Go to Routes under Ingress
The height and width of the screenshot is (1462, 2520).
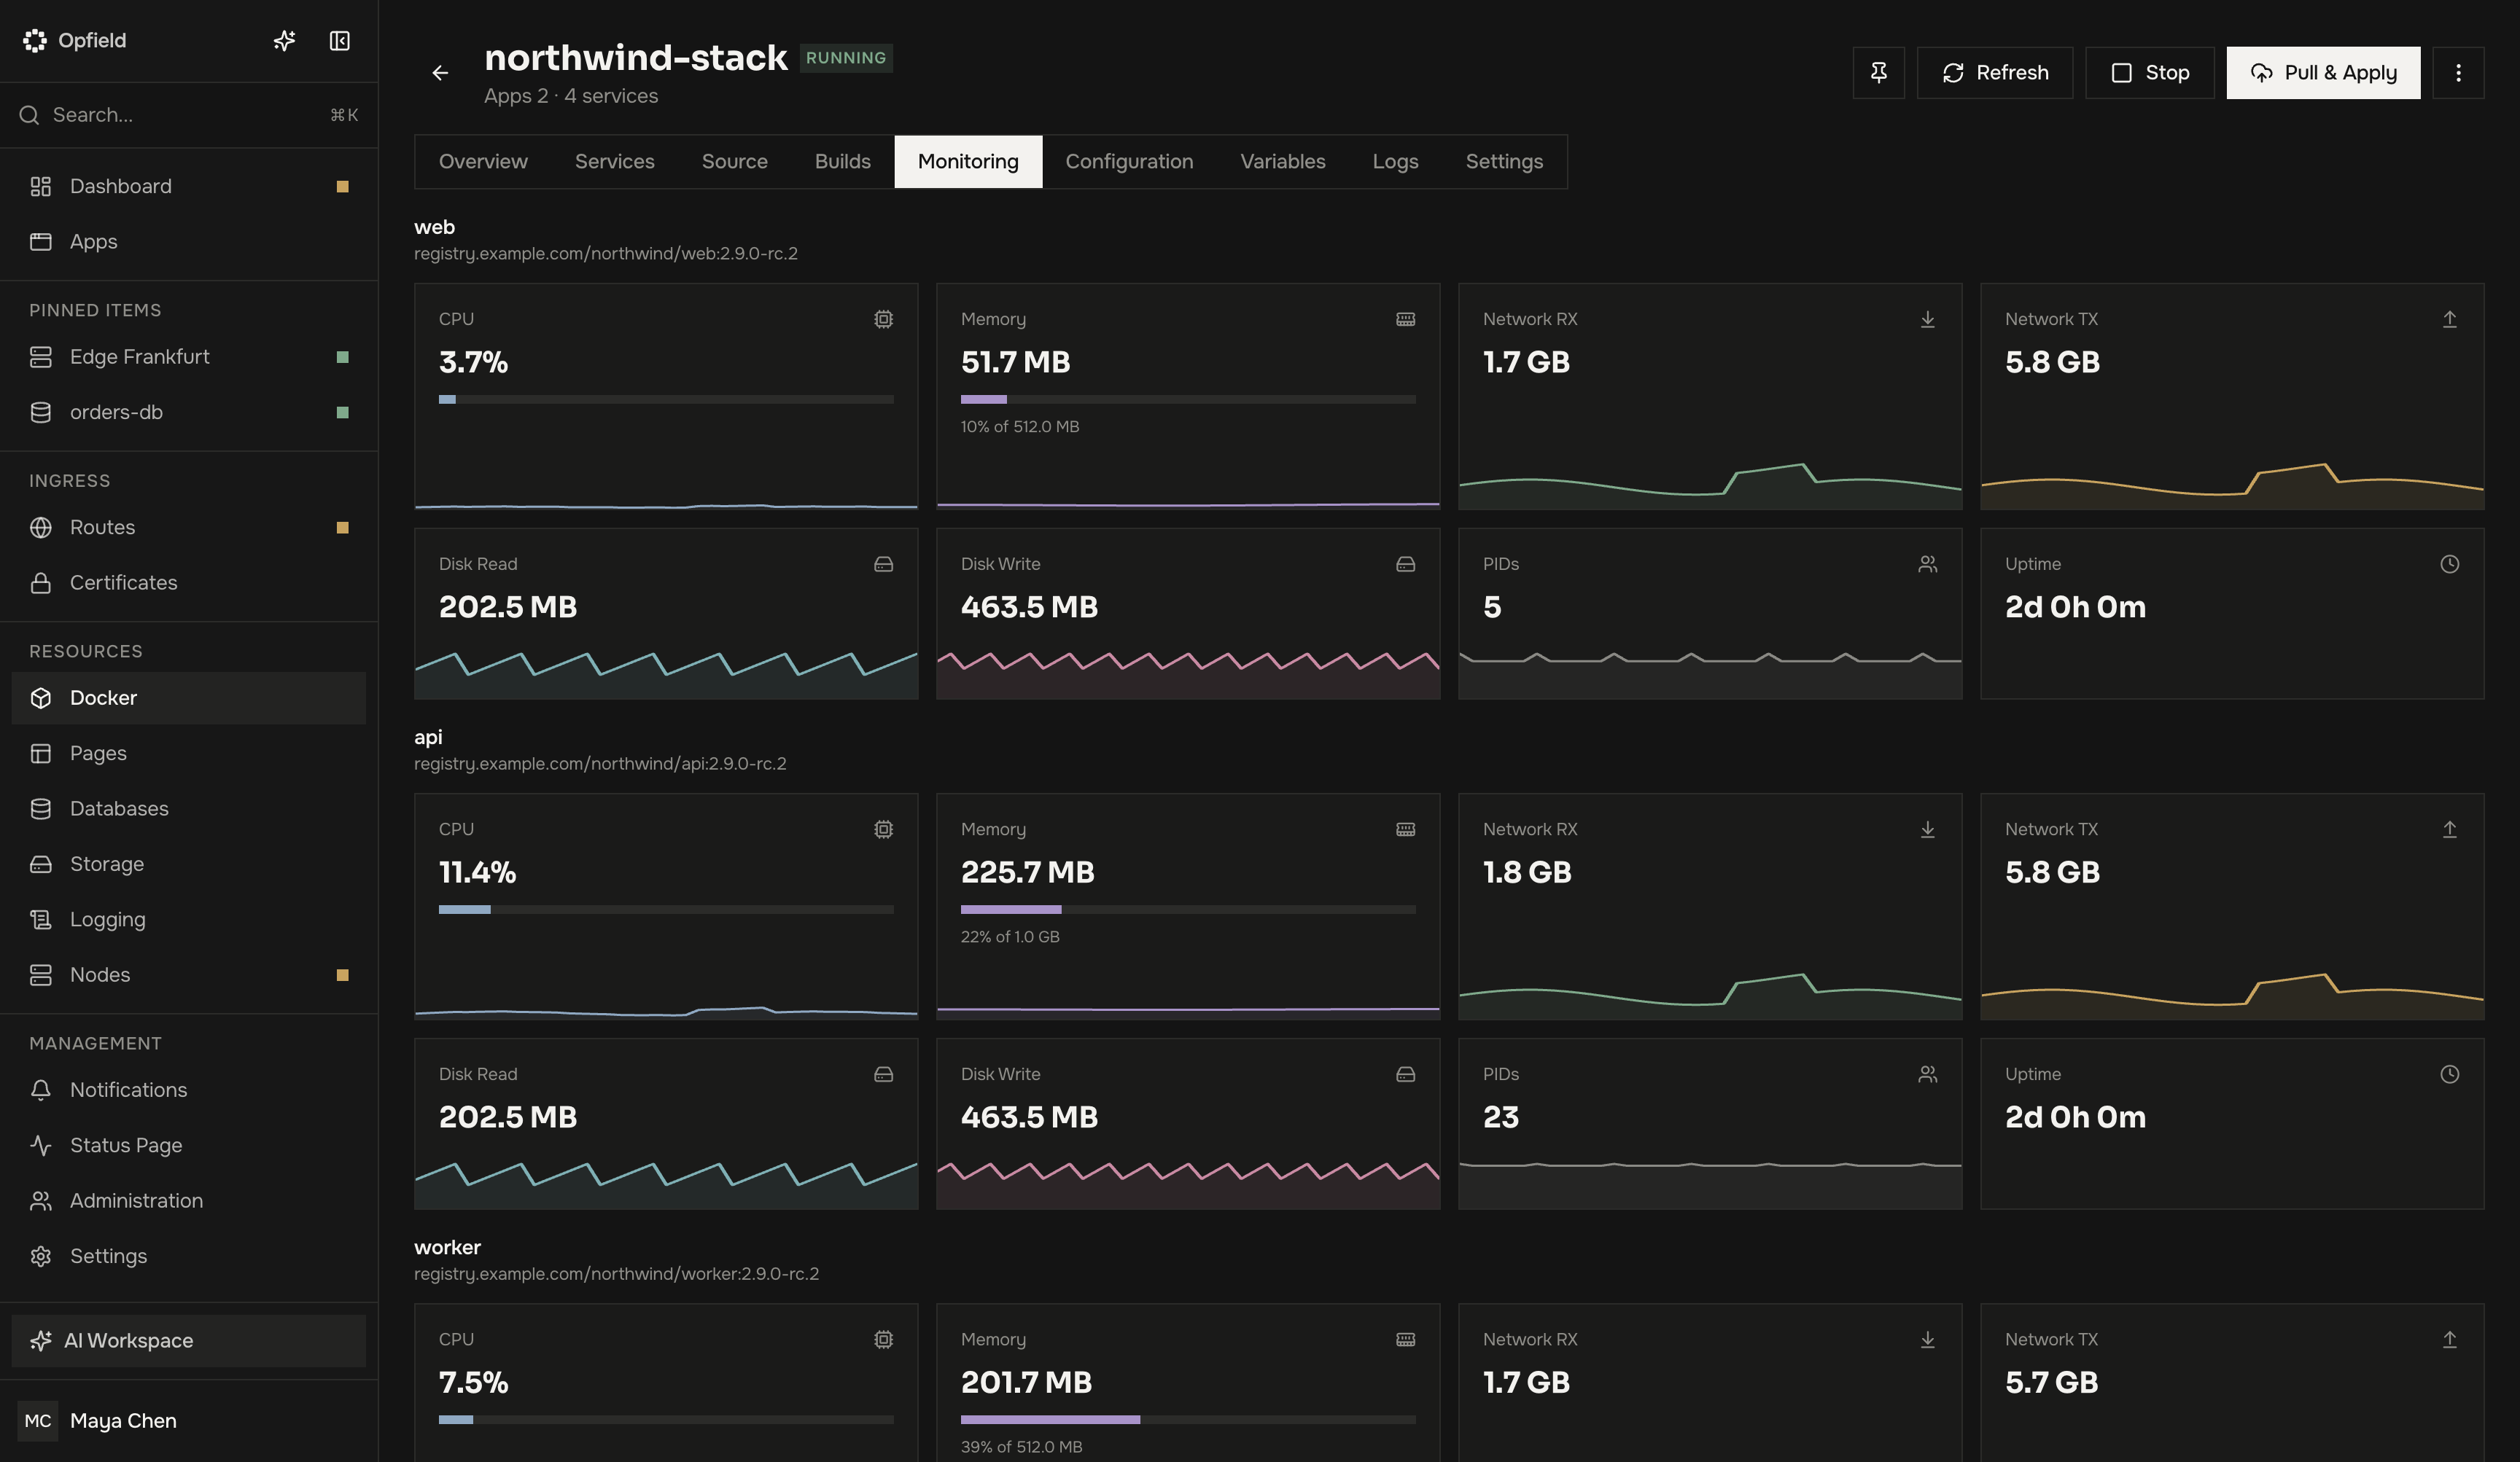pos(189,528)
